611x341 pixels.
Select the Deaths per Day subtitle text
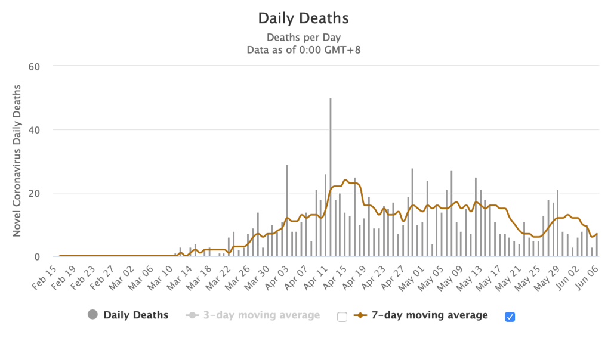[x=303, y=38]
